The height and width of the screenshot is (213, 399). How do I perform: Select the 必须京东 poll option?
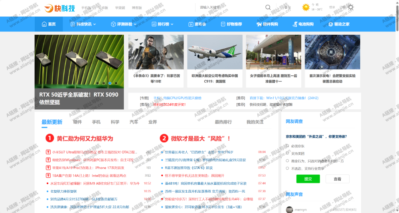pyautogui.click(x=287, y=146)
